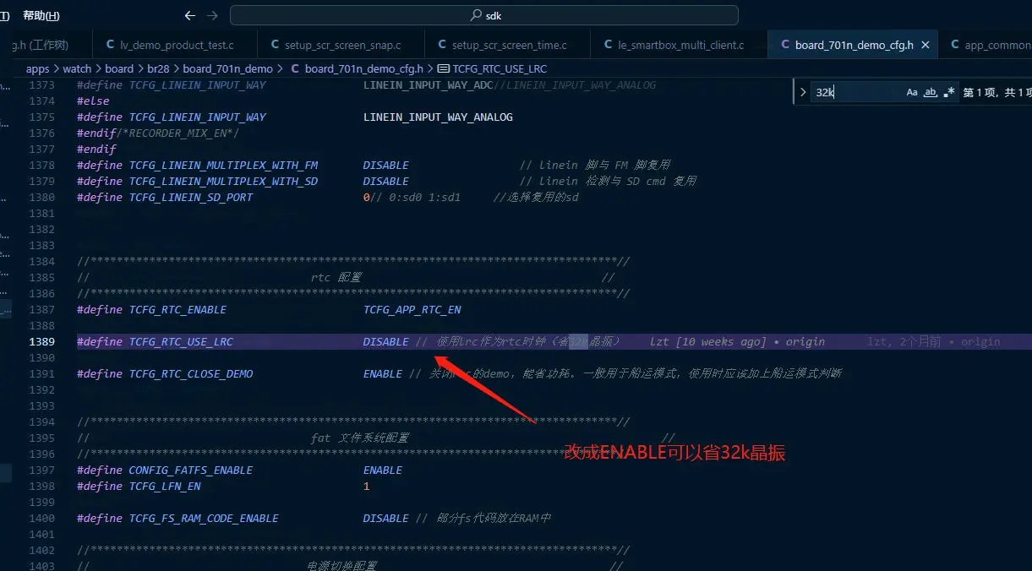The image size is (1032, 571).
Task: Toggle Match Case (Aa) in find box
Action: [912, 93]
